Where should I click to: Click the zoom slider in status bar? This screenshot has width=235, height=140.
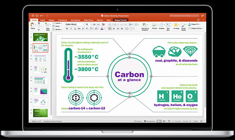click(182, 121)
